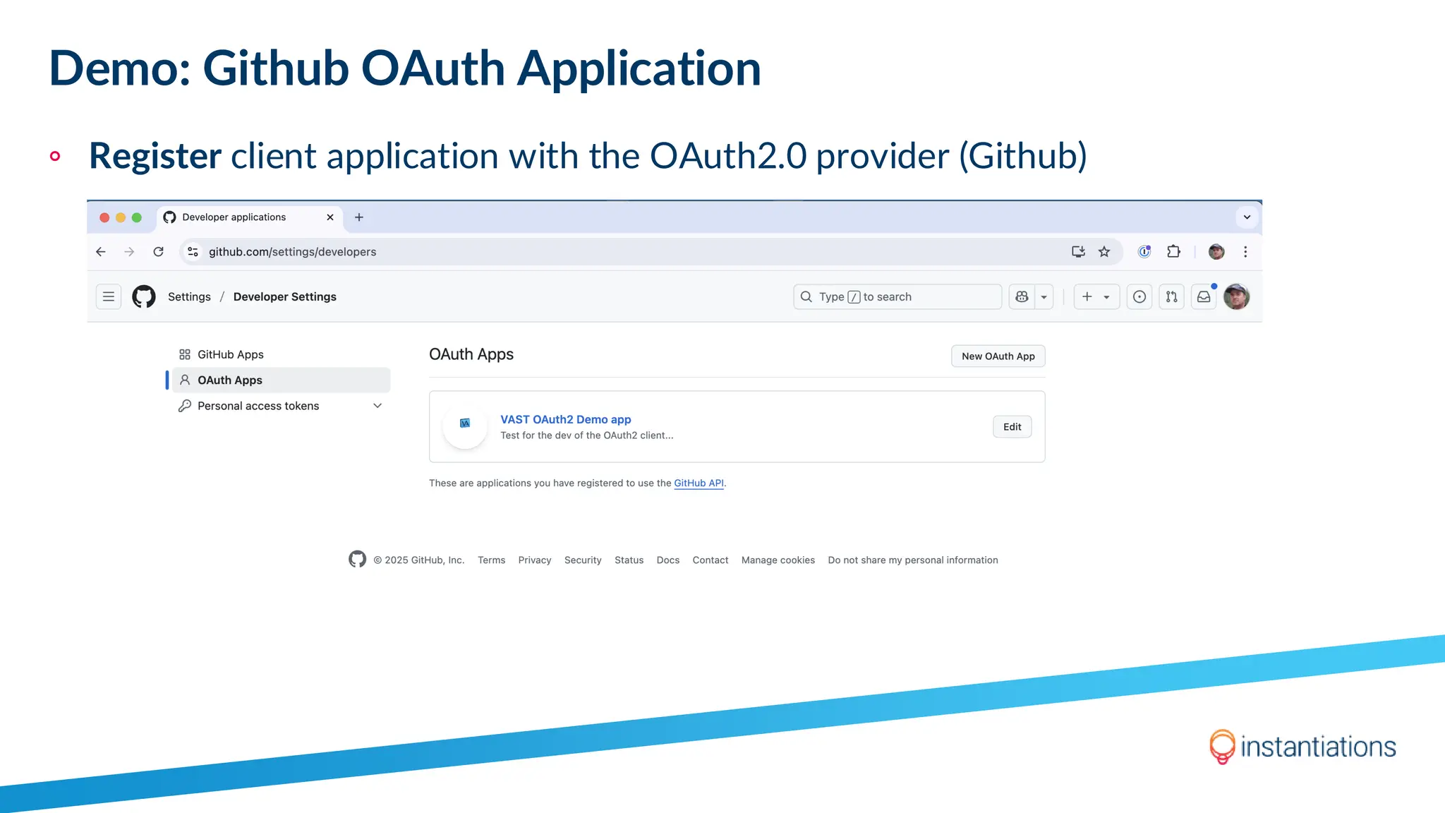Open the Create new plus menu
Image resolution: width=1445 pixels, height=813 pixels.
1096,297
